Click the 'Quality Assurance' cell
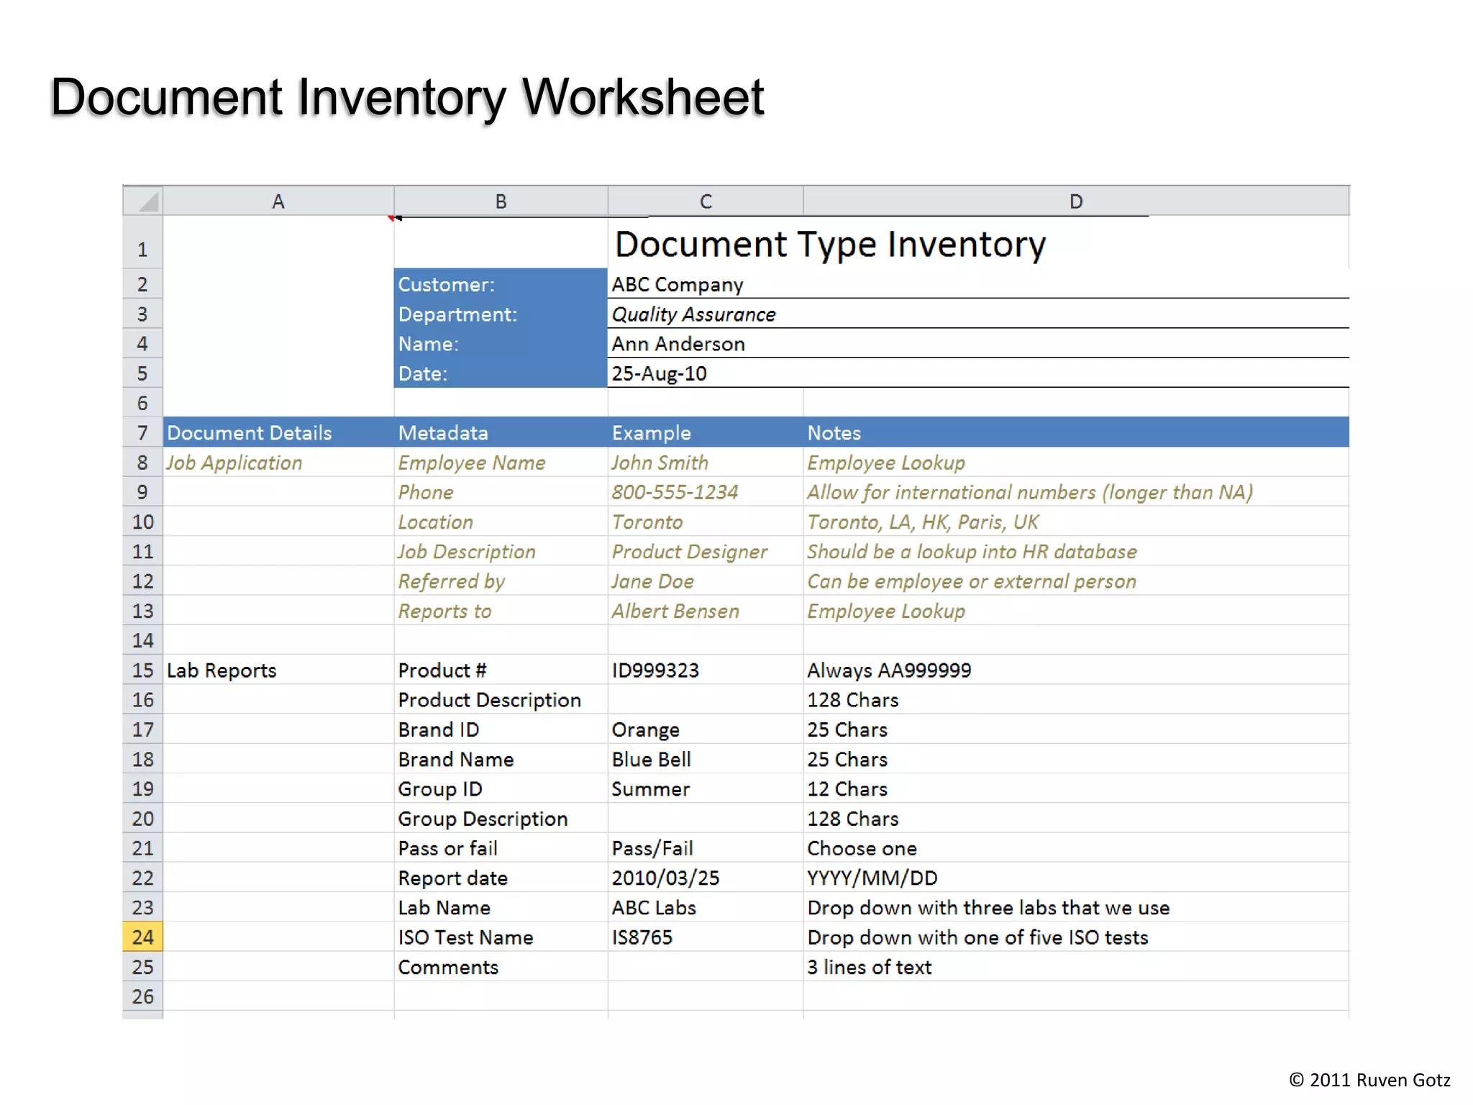 click(x=978, y=314)
